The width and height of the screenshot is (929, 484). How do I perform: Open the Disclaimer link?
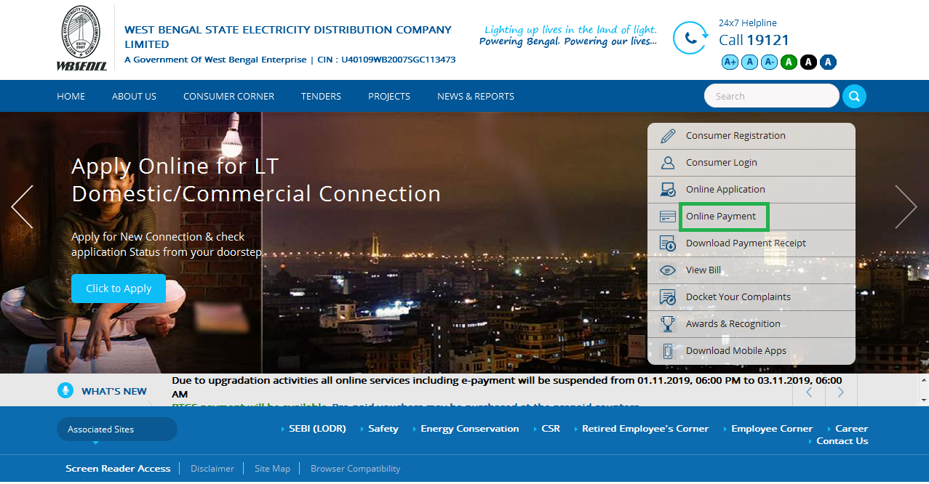coord(212,469)
